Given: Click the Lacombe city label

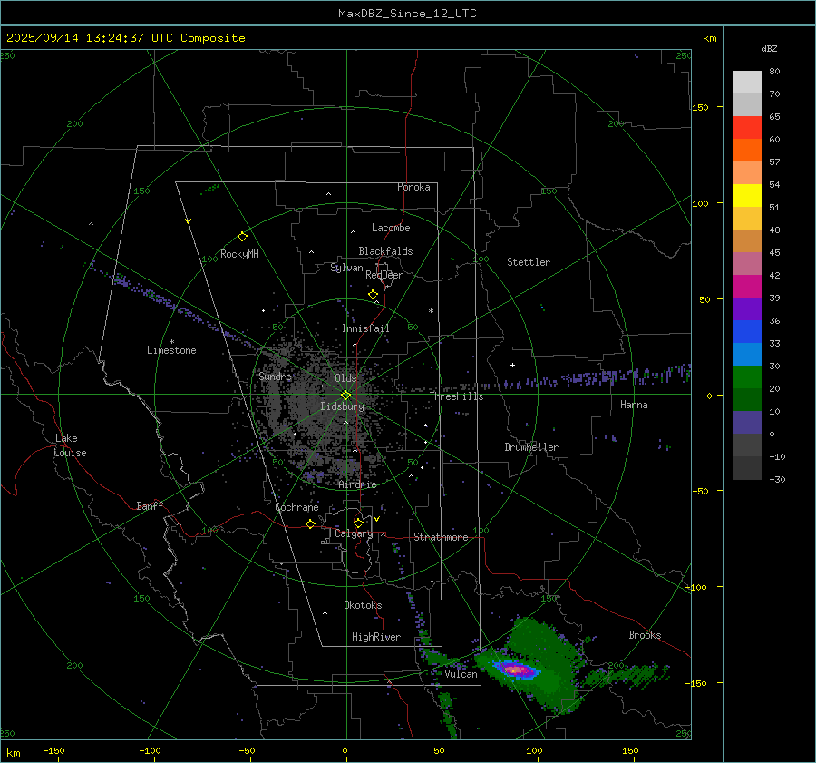Looking at the screenshot, I should tap(391, 228).
